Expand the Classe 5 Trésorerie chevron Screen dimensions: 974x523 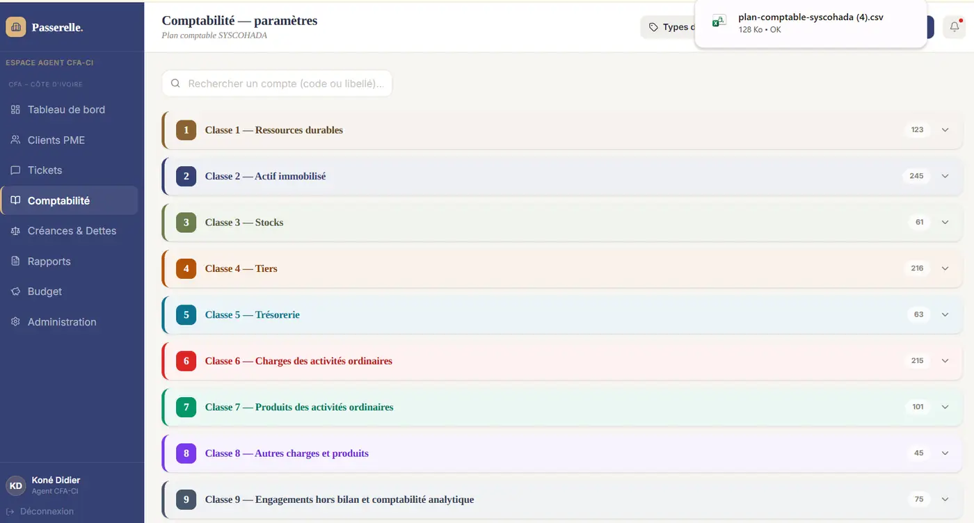(945, 314)
